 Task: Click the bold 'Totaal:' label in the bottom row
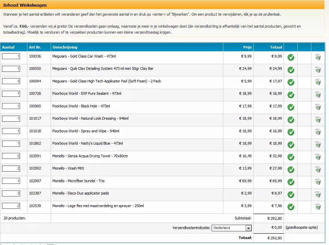pos(245,238)
